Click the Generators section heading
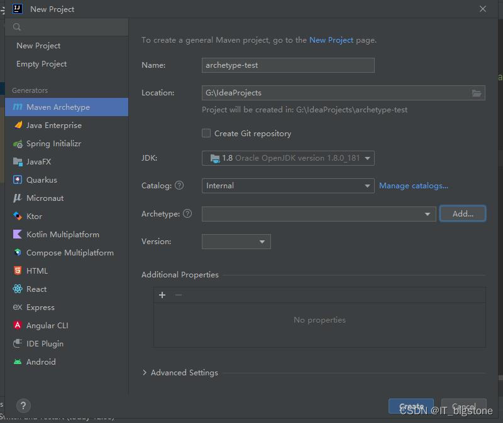Screen dimensions: 503x423 [30, 90]
